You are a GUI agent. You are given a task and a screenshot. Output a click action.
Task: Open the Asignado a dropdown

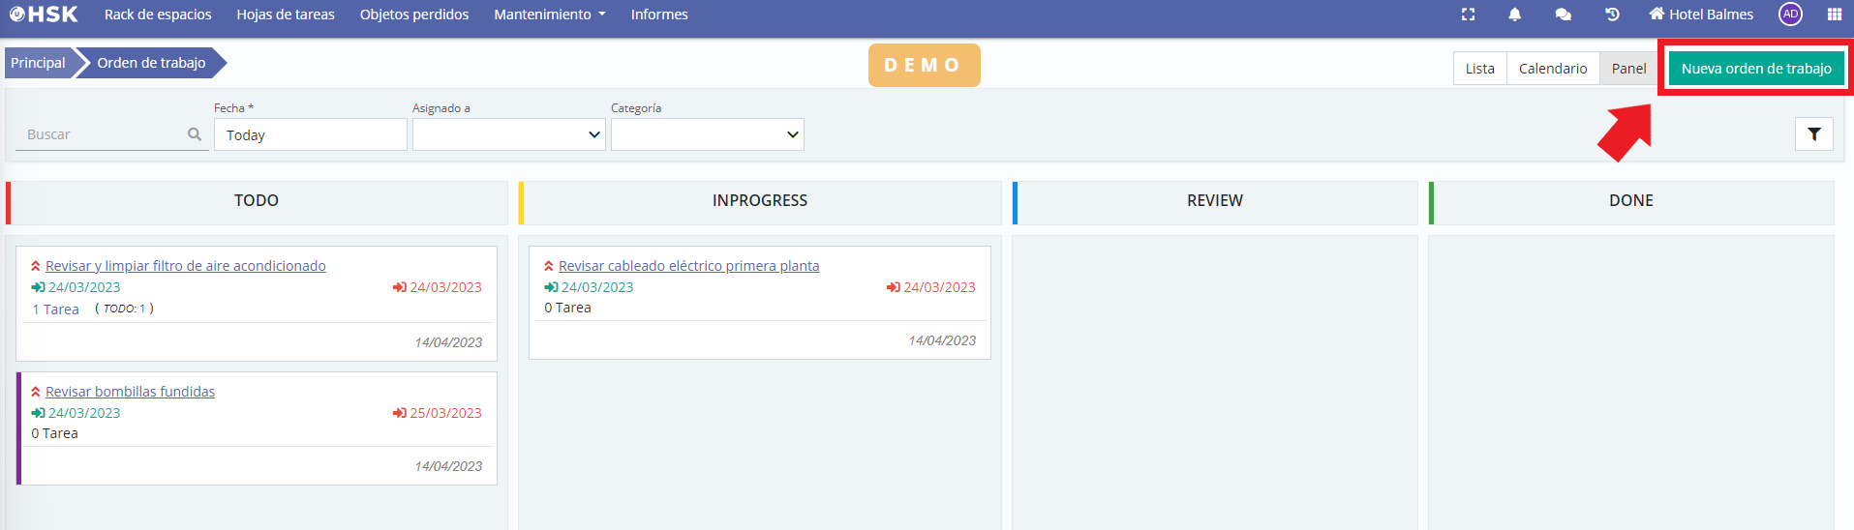click(508, 134)
